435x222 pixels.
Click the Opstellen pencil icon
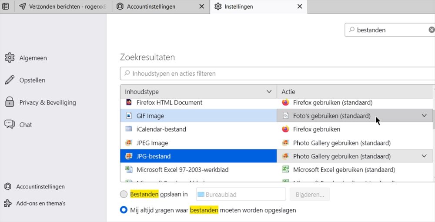tap(10, 80)
